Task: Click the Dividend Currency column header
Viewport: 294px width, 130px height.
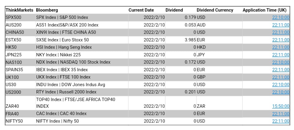Action: pyautogui.click(x=215, y=10)
